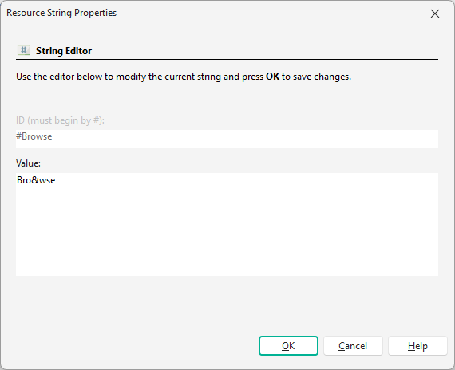Screen dimensions: 455x370
Task: Click the horizontal divider under String Editor heading
Action: click(227, 60)
